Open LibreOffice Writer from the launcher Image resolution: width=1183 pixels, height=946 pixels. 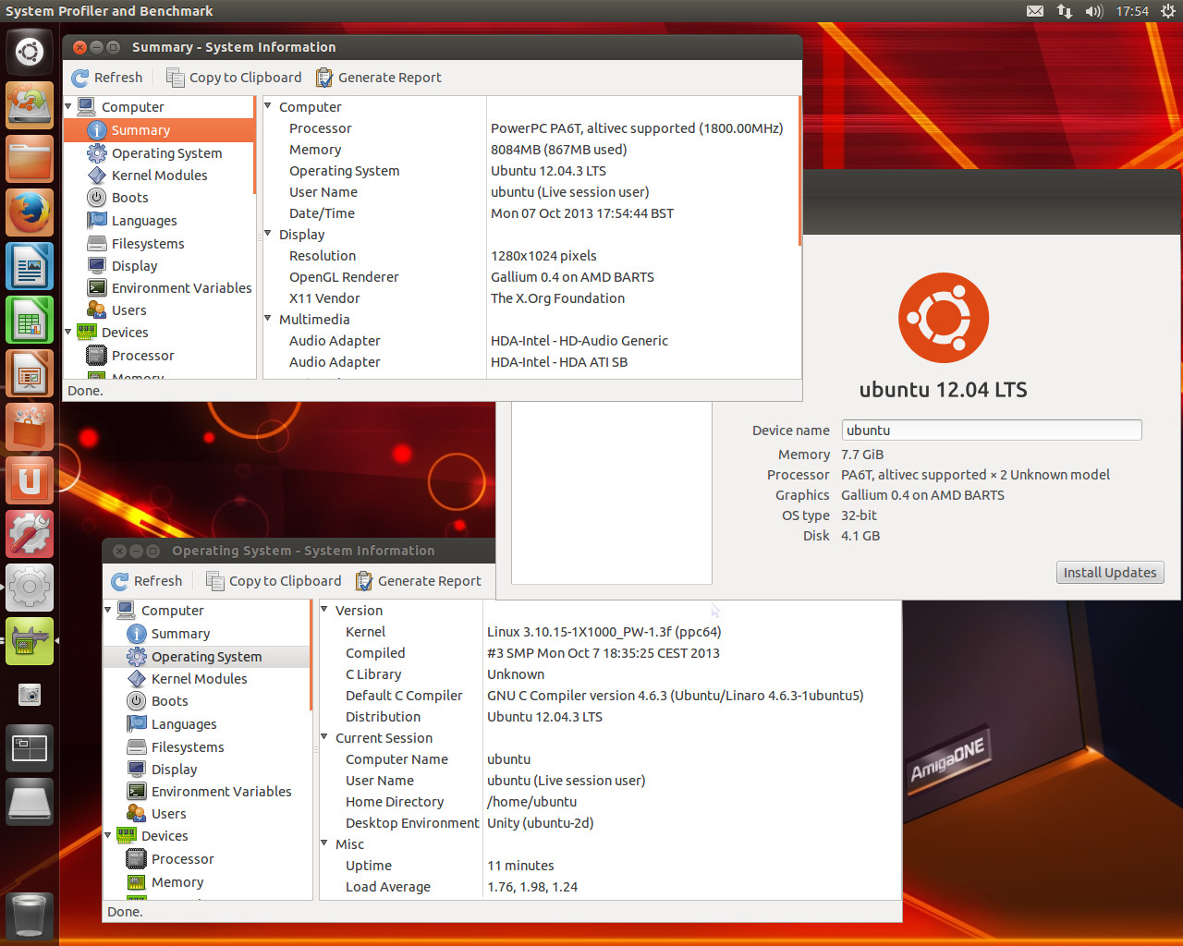coord(30,266)
